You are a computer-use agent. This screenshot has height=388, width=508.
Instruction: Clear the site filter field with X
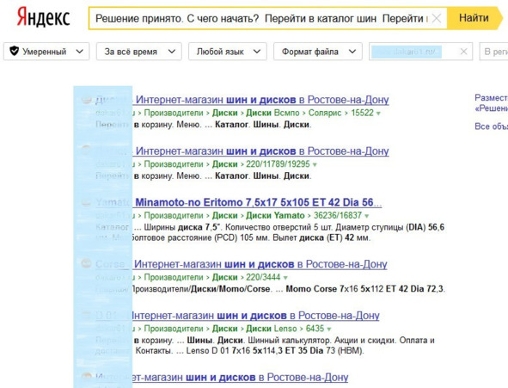[x=463, y=52]
